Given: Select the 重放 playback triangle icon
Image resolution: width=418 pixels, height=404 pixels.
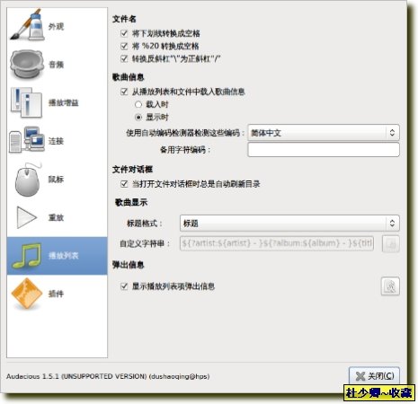Looking at the screenshot, I should tap(26, 217).
